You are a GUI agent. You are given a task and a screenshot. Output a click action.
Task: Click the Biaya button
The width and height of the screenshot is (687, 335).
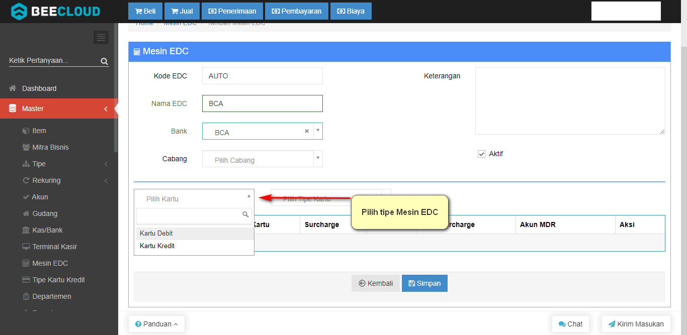pos(351,11)
